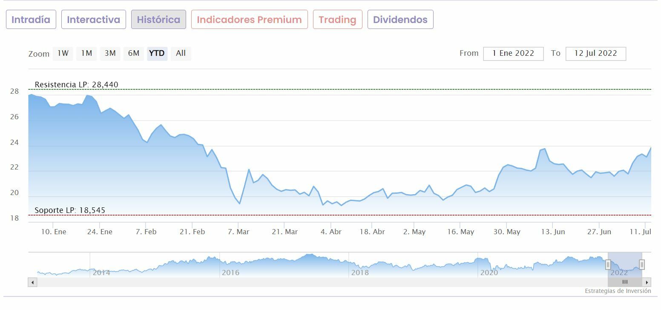Click the left range handle in navigator
This screenshot has height=310, width=661.
point(608,265)
